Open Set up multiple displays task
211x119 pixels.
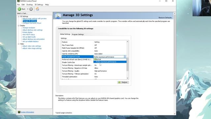click(x=31, y=41)
